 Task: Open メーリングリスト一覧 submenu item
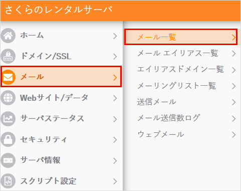[x=182, y=86]
